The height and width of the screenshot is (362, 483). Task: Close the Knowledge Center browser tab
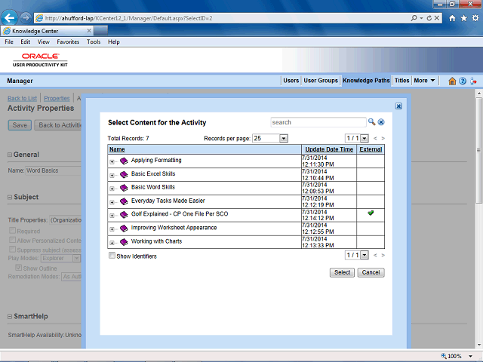(x=89, y=31)
